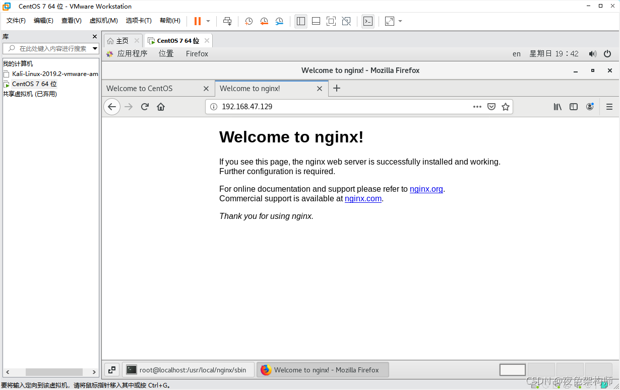The image size is (620, 390).
Task: Follow the nginx.com link
Action: pyautogui.click(x=363, y=199)
